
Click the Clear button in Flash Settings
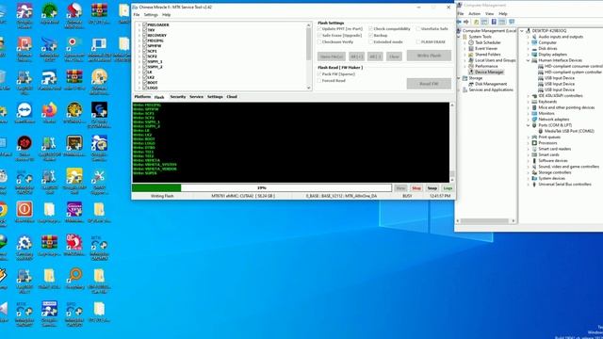(394, 56)
